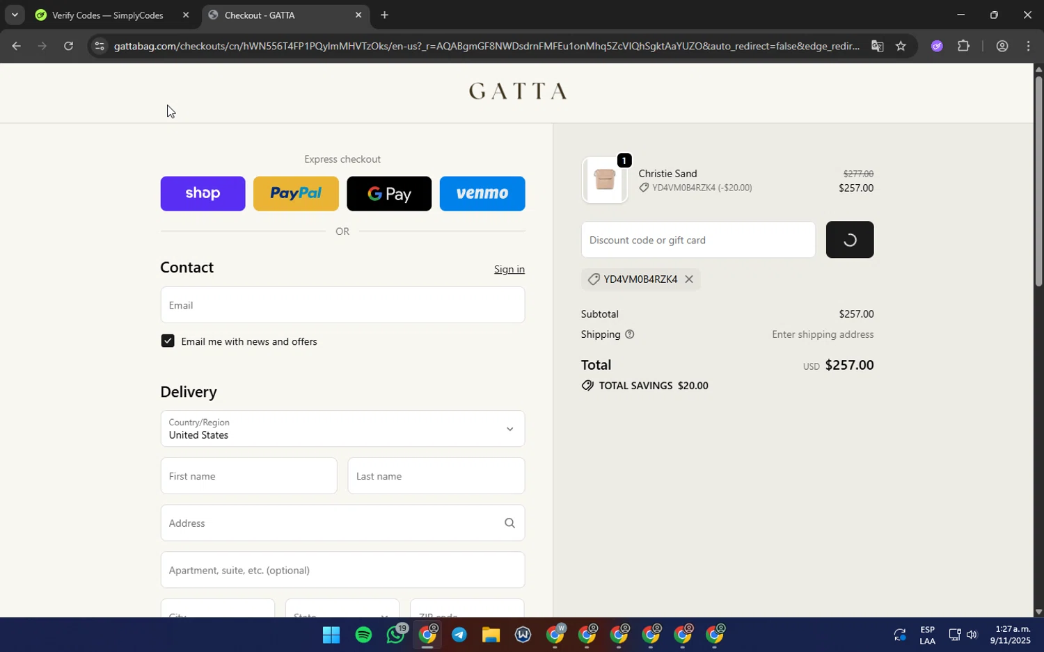Open Telegram from the taskbar
This screenshot has height=652, width=1044.
point(459,635)
